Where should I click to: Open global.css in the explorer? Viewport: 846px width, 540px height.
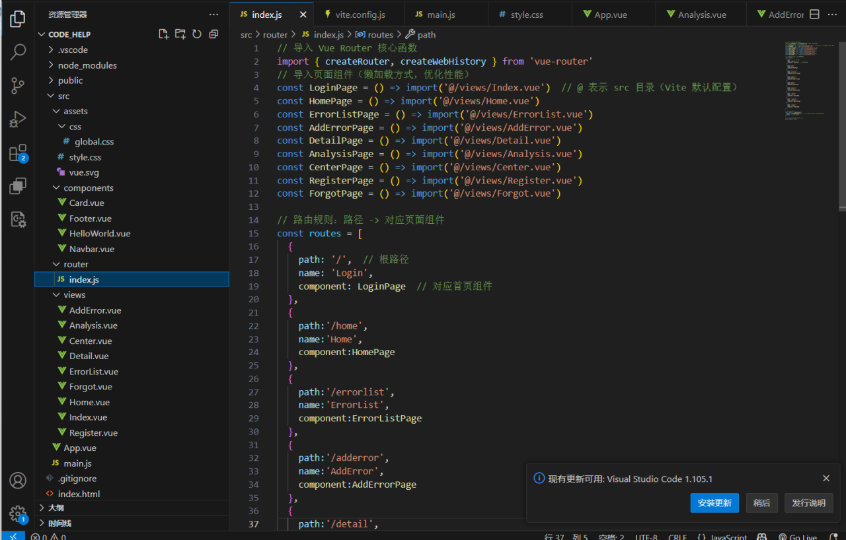pyautogui.click(x=132, y=141)
